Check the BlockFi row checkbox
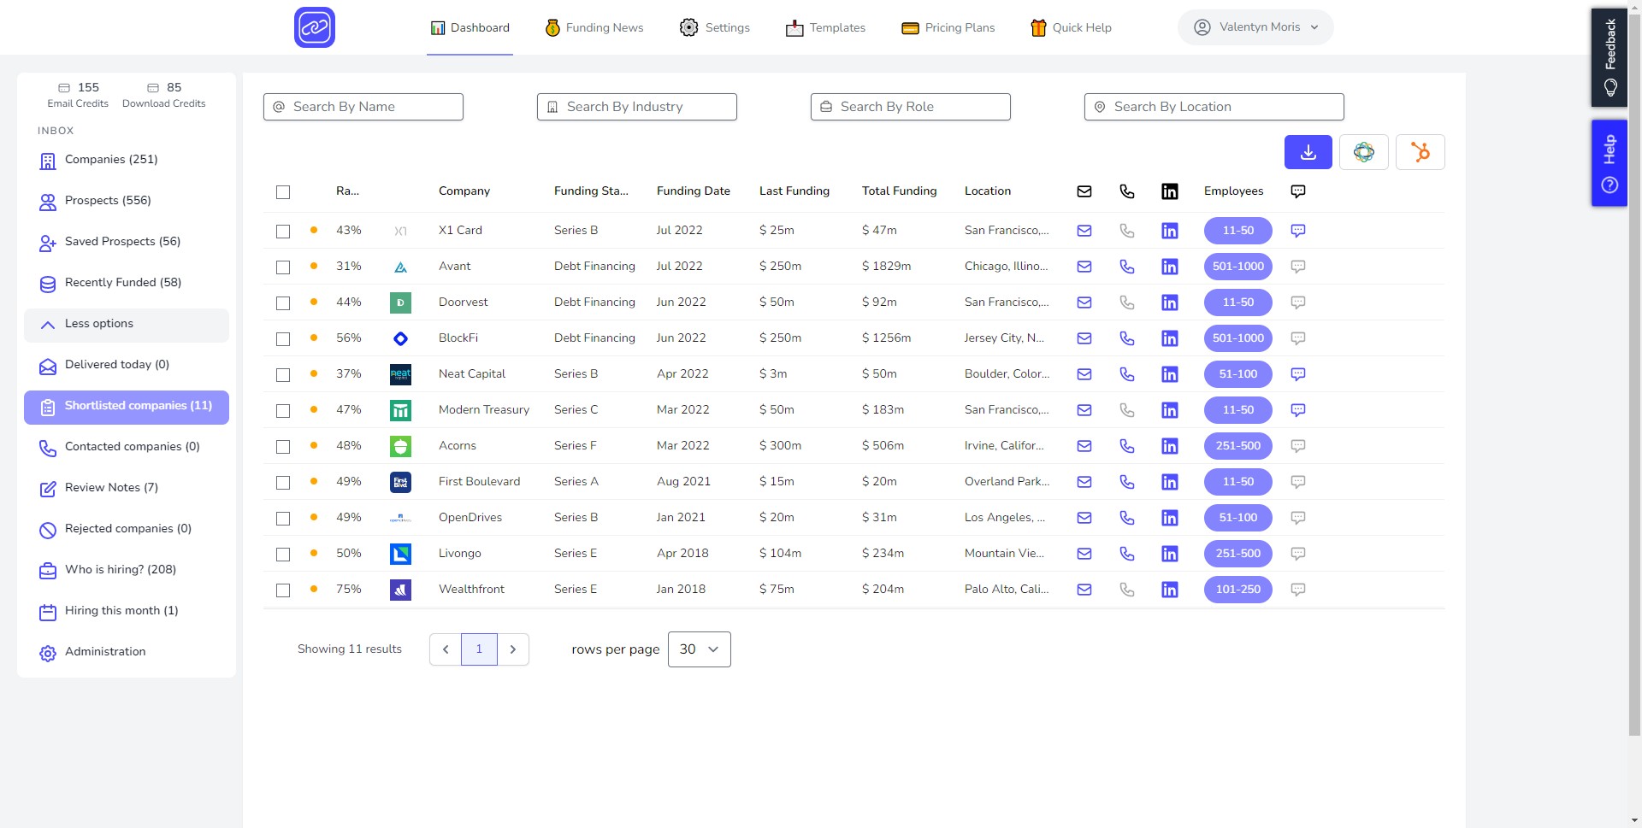 pos(283,339)
